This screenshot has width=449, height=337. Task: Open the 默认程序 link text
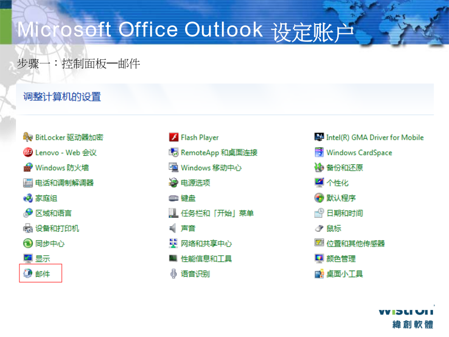(x=341, y=198)
